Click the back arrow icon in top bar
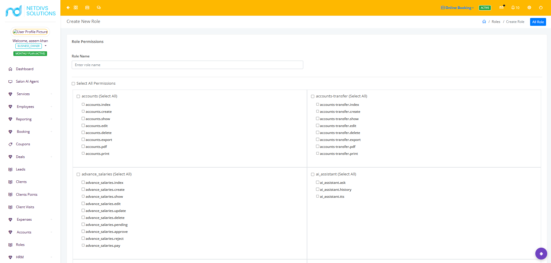This screenshot has height=263, width=551. coord(68,8)
